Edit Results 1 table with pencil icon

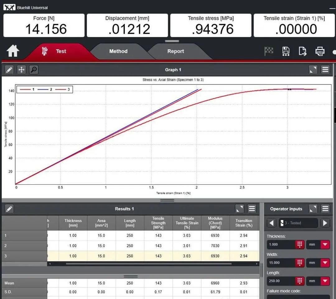point(9,209)
